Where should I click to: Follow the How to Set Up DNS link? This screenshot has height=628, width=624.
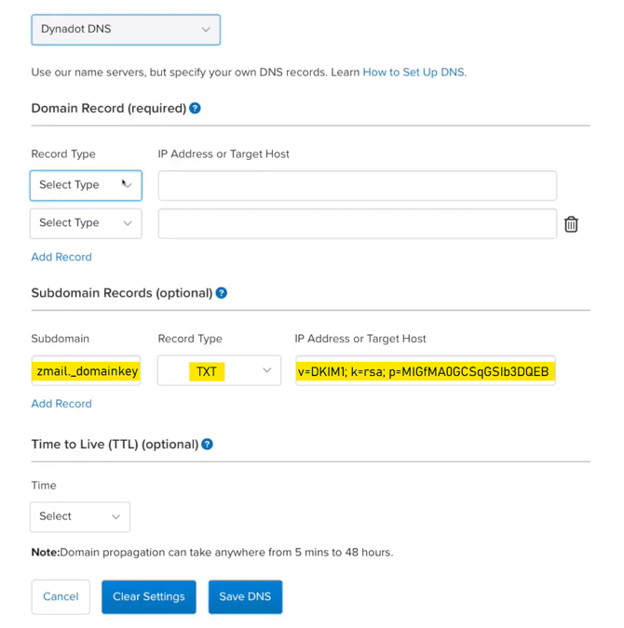pos(414,72)
